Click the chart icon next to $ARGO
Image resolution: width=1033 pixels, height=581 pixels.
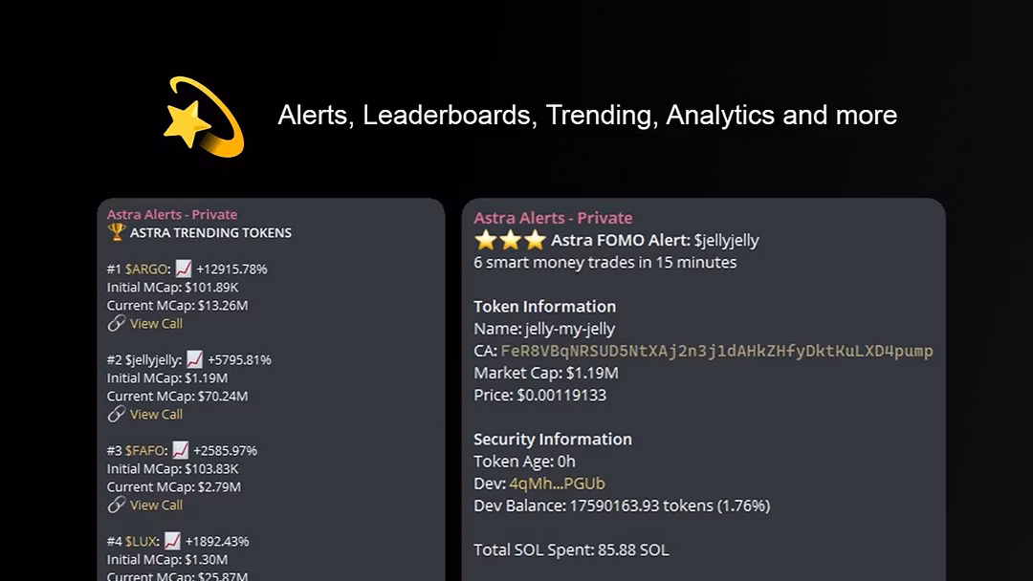point(183,269)
